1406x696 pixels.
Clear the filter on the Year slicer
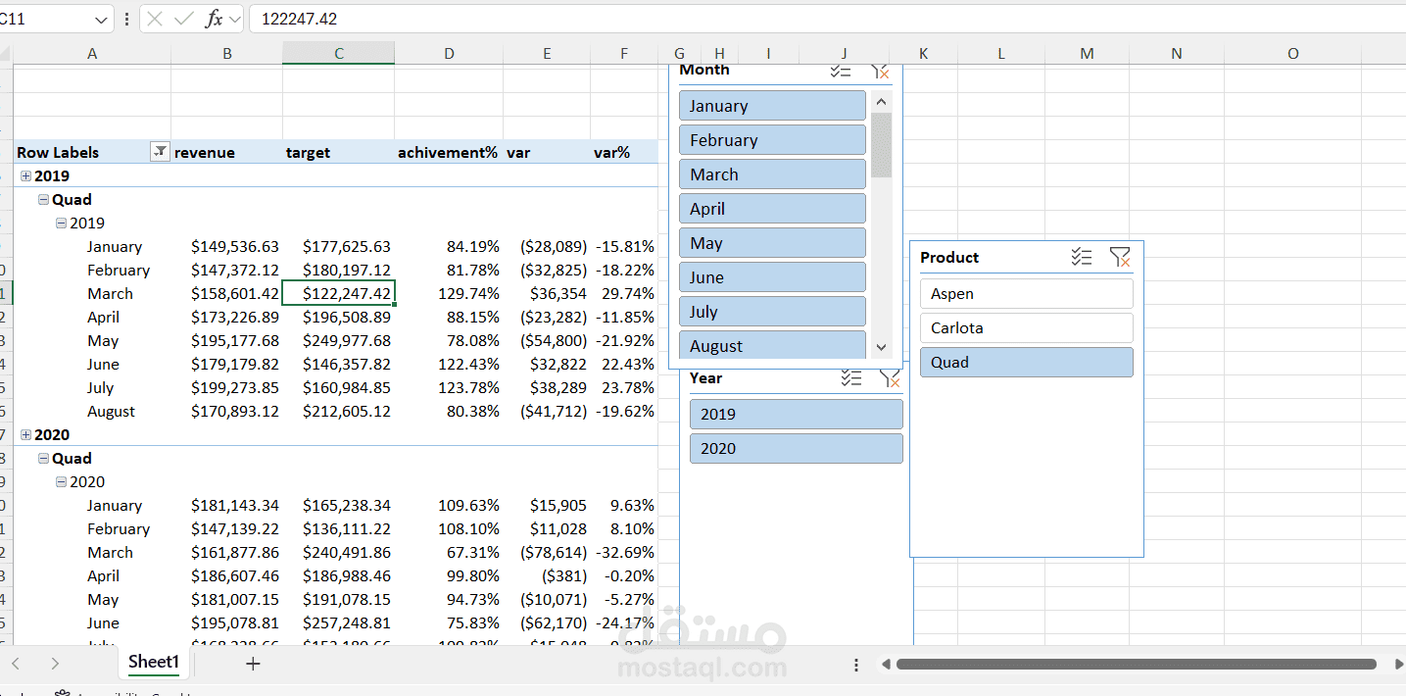[x=890, y=378]
